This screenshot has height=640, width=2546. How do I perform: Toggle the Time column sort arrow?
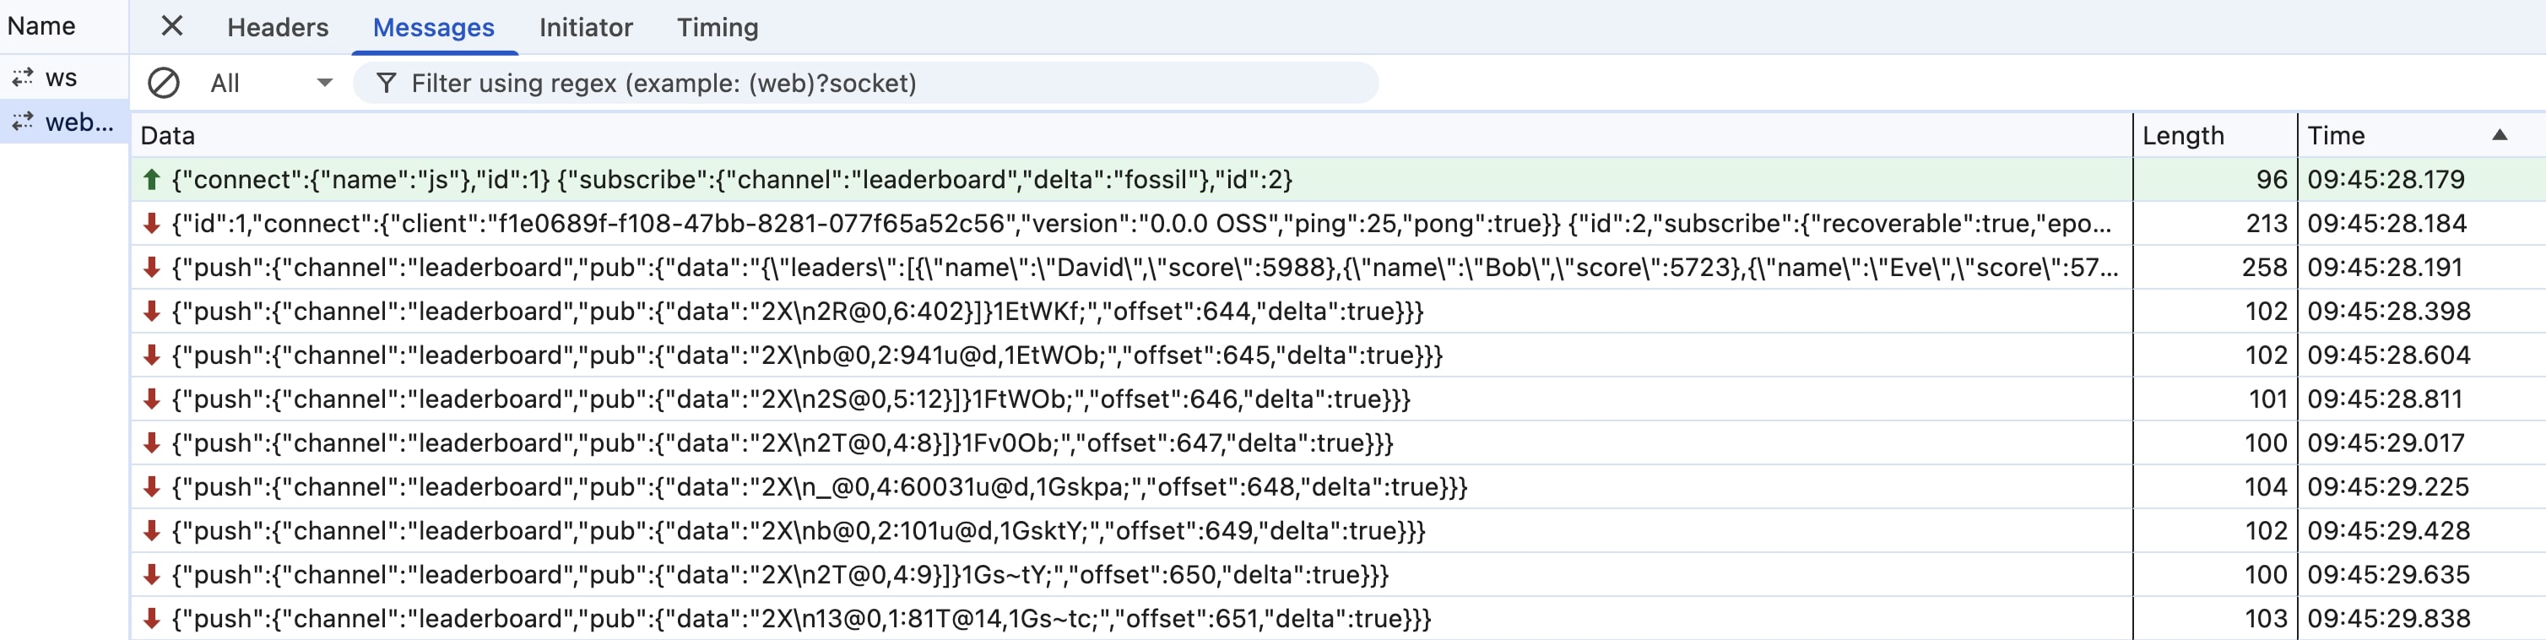coord(2500,134)
